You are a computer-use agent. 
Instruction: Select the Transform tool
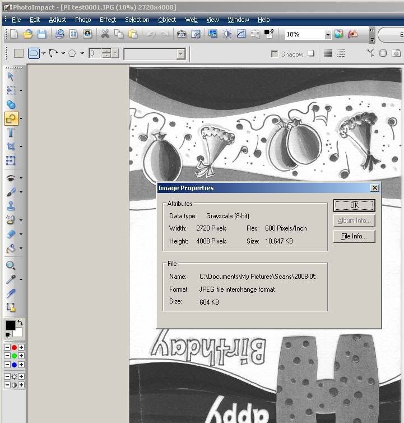10,161
